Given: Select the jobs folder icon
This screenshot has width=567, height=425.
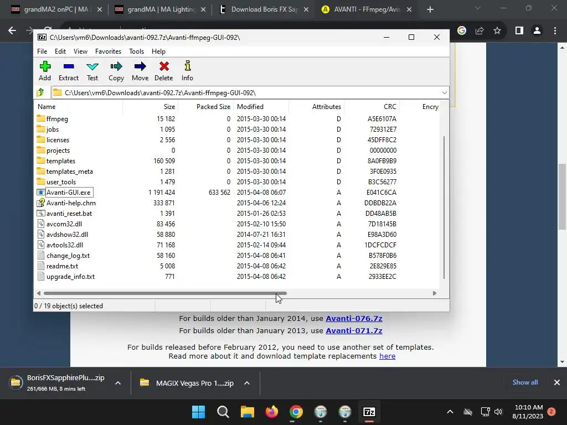Looking at the screenshot, I should [41, 129].
